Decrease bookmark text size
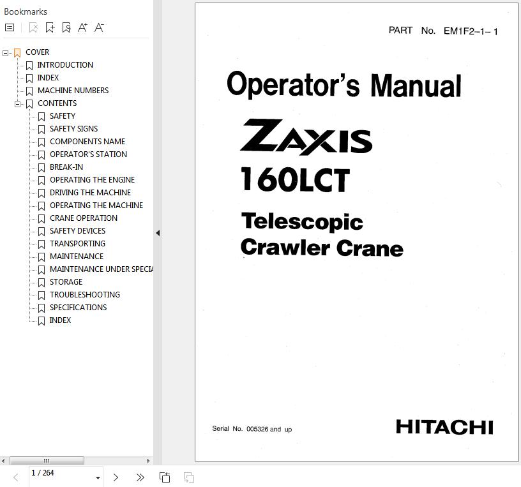Image resolution: width=521 pixels, height=487 pixels. click(x=99, y=27)
